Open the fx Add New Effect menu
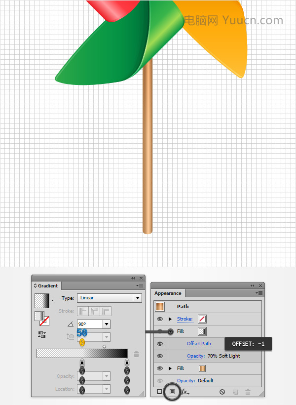 pyautogui.click(x=185, y=392)
